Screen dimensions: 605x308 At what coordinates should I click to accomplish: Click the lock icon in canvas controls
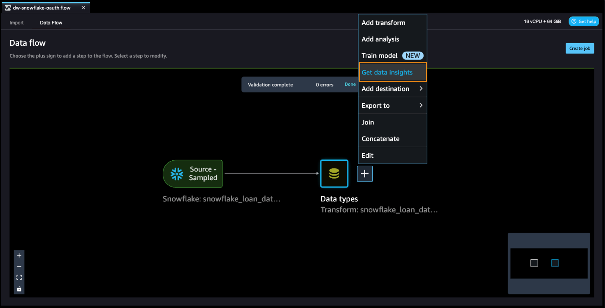19,289
